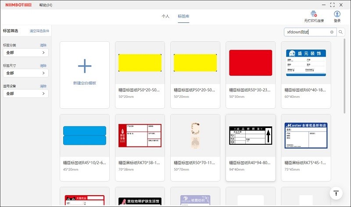Click the 精臣标签纸R50*30-23... title
Screen dimensions: 351x207
tap(250, 90)
